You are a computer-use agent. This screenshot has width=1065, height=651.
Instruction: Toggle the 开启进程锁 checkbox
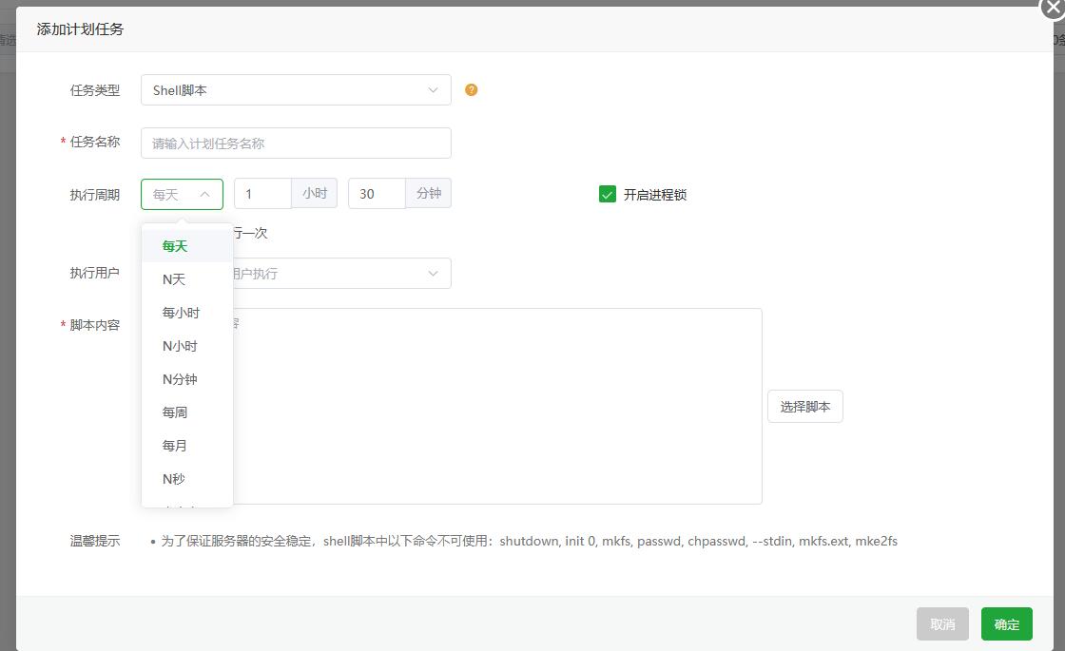point(608,194)
